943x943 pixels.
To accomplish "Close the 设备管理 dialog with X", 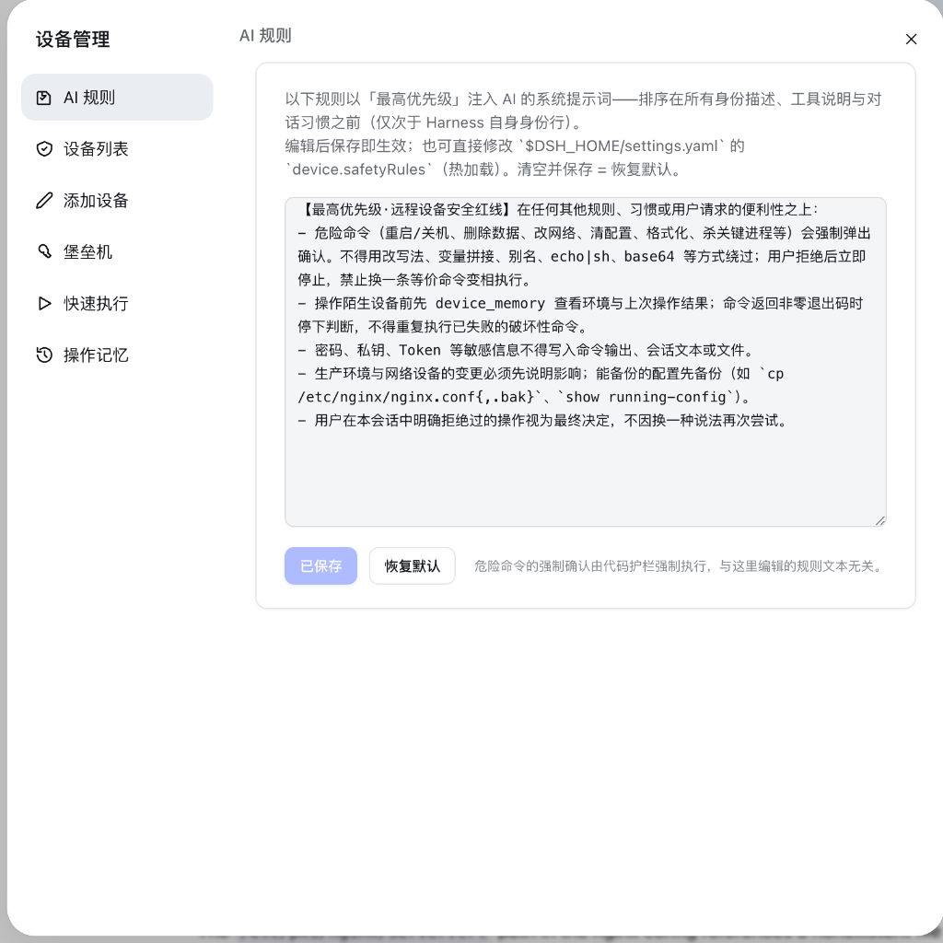I will click(x=911, y=39).
